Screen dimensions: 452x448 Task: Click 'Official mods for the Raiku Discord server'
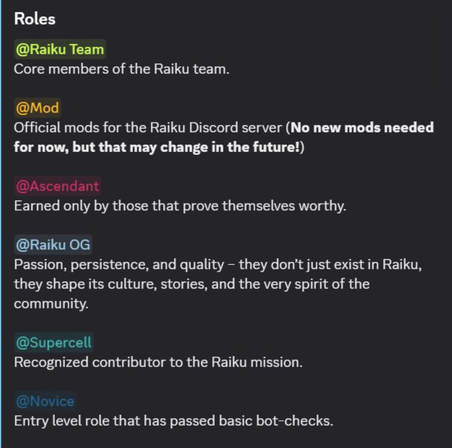(148, 127)
